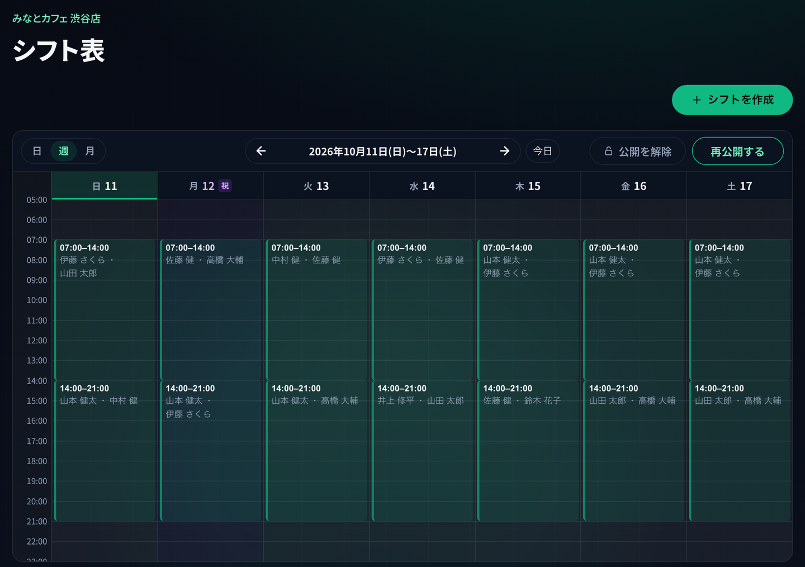This screenshot has width=805, height=567.
Task: Open Tuesday morning shift with 中村 健
Action: point(316,310)
